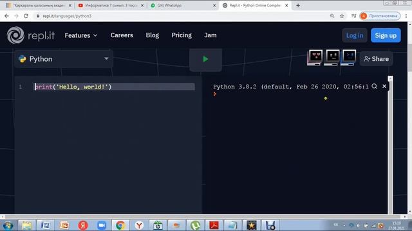Go back with the browser back arrow

pyautogui.click(x=7, y=16)
